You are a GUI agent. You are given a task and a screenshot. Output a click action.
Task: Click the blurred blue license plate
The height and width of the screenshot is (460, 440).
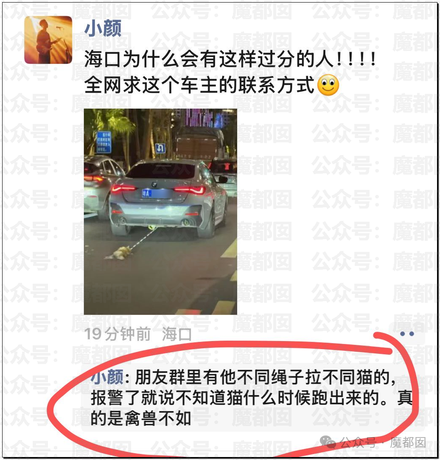156,193
